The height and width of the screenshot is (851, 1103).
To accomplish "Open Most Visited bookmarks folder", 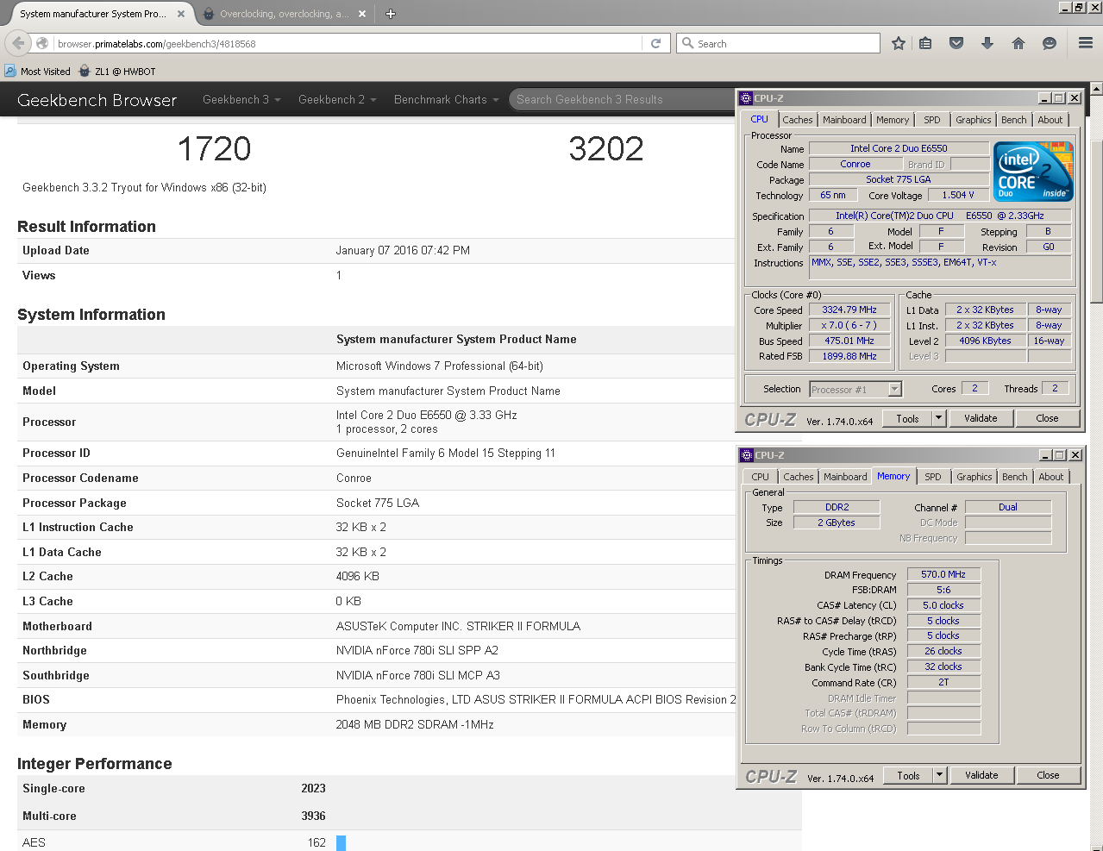I will click(38, 72).
